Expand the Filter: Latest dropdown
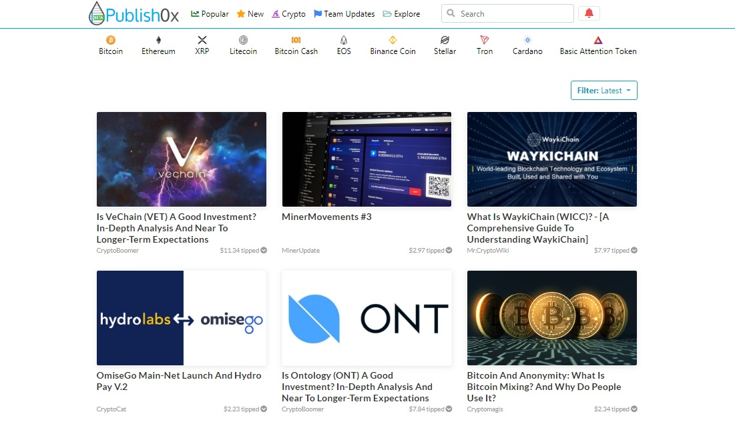 (x=603, y=91)
